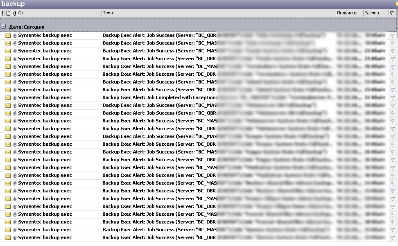Click envelope icon of Job Completed with Exceptions row
This screenshot has width=398, height=246.
8,98
